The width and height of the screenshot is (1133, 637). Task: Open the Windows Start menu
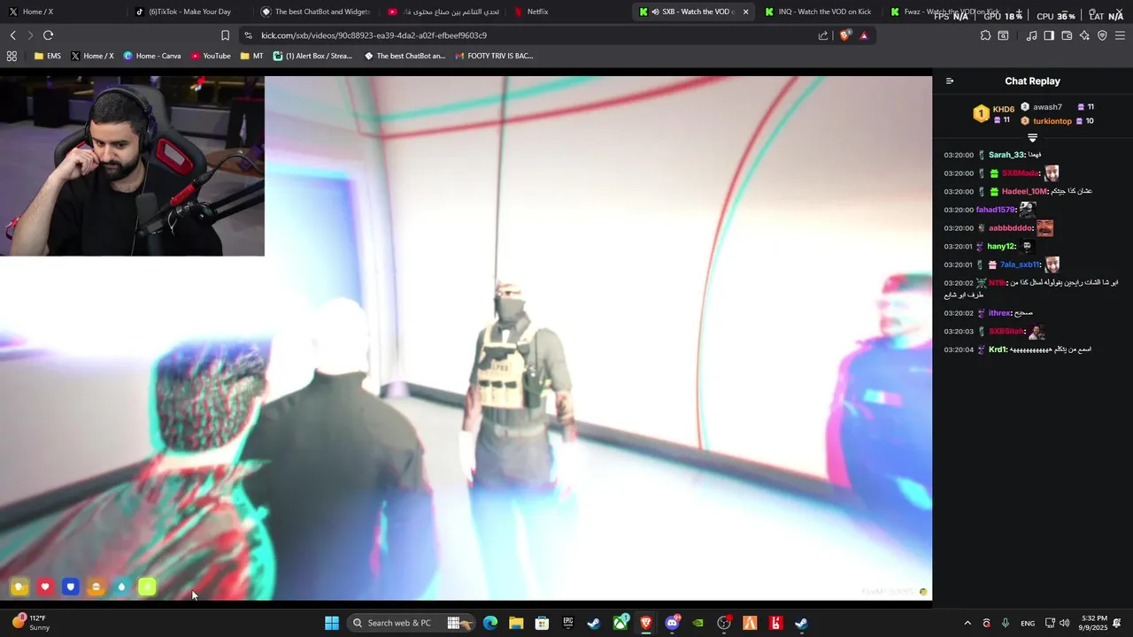coord(332,623)
